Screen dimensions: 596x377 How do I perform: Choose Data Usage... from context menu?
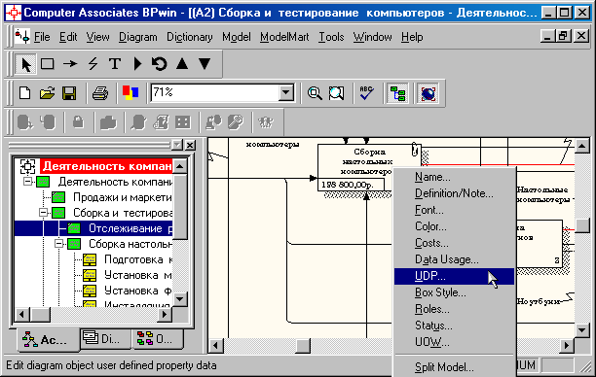(454, 259)
